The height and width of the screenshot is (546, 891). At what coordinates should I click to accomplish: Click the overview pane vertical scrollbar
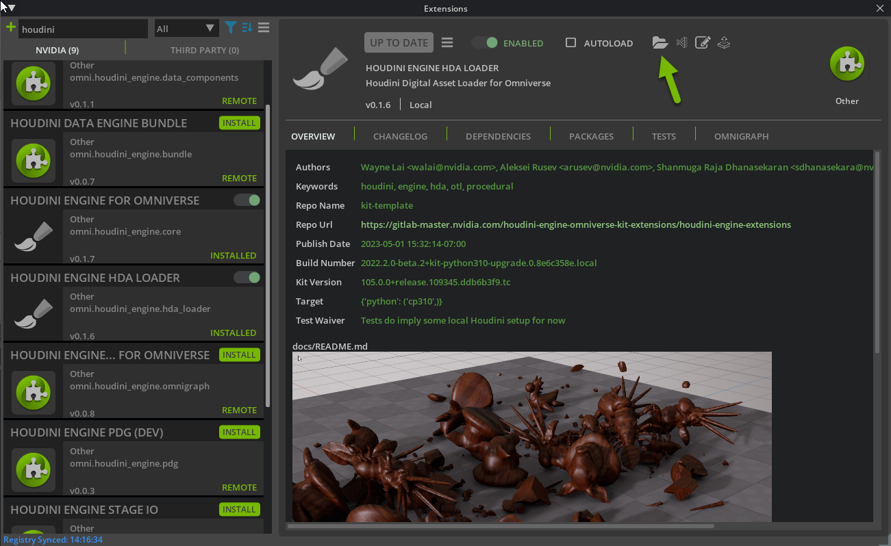pos(877,253)
